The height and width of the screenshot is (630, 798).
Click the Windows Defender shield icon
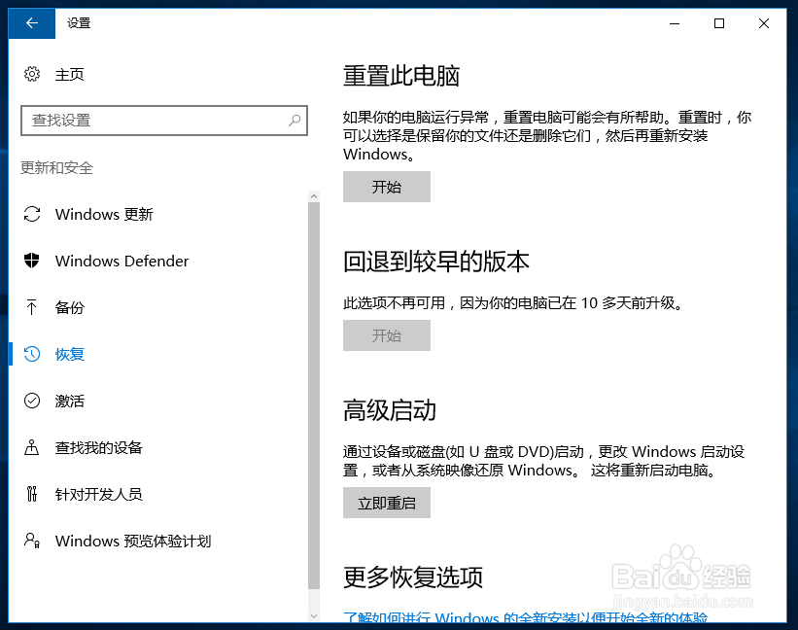click(31, 261)
